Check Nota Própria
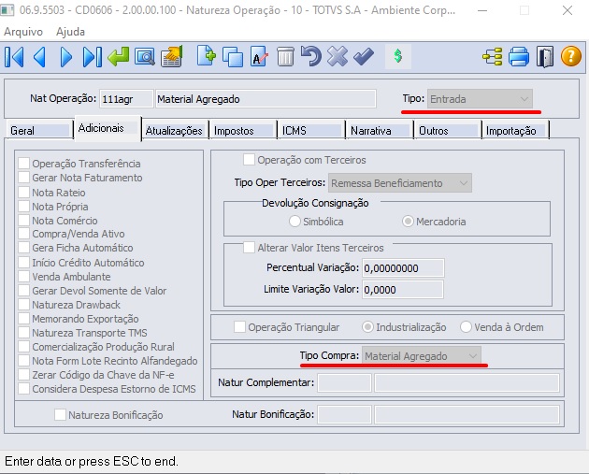The width and height of the screenshot is (589, 474). 23,207
